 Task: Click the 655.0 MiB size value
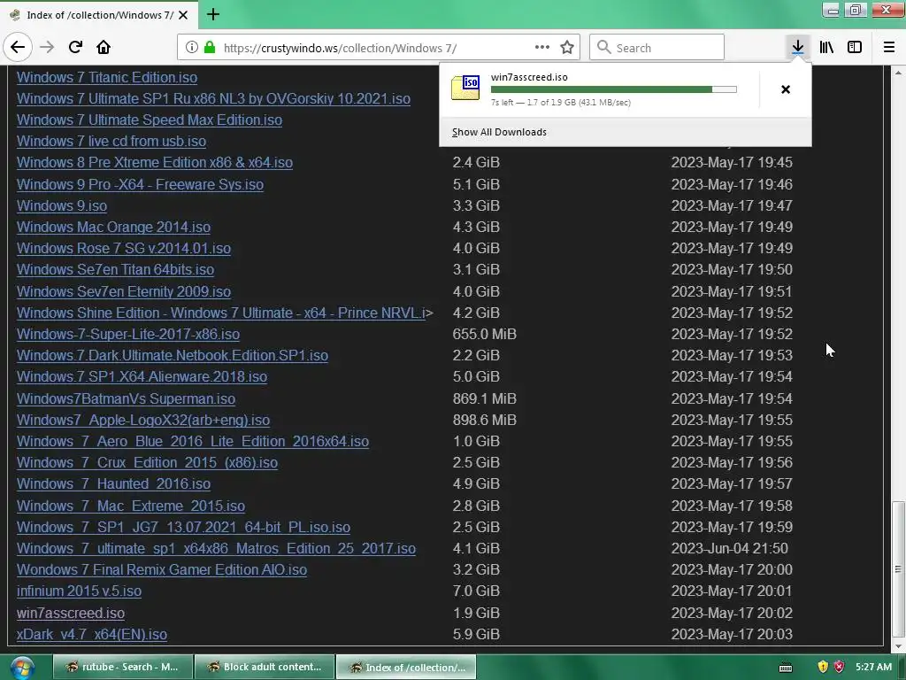click(484, 334)
